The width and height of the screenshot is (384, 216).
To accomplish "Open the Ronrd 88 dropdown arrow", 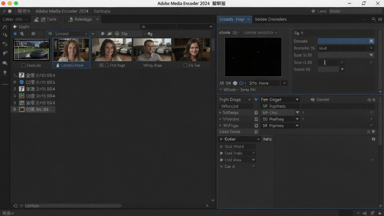I will tap(342, 69).
